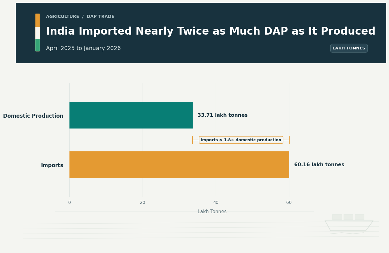Click the x-axis tick label '60'
Viewport: 389px width, 253px height.
[289, 203]
